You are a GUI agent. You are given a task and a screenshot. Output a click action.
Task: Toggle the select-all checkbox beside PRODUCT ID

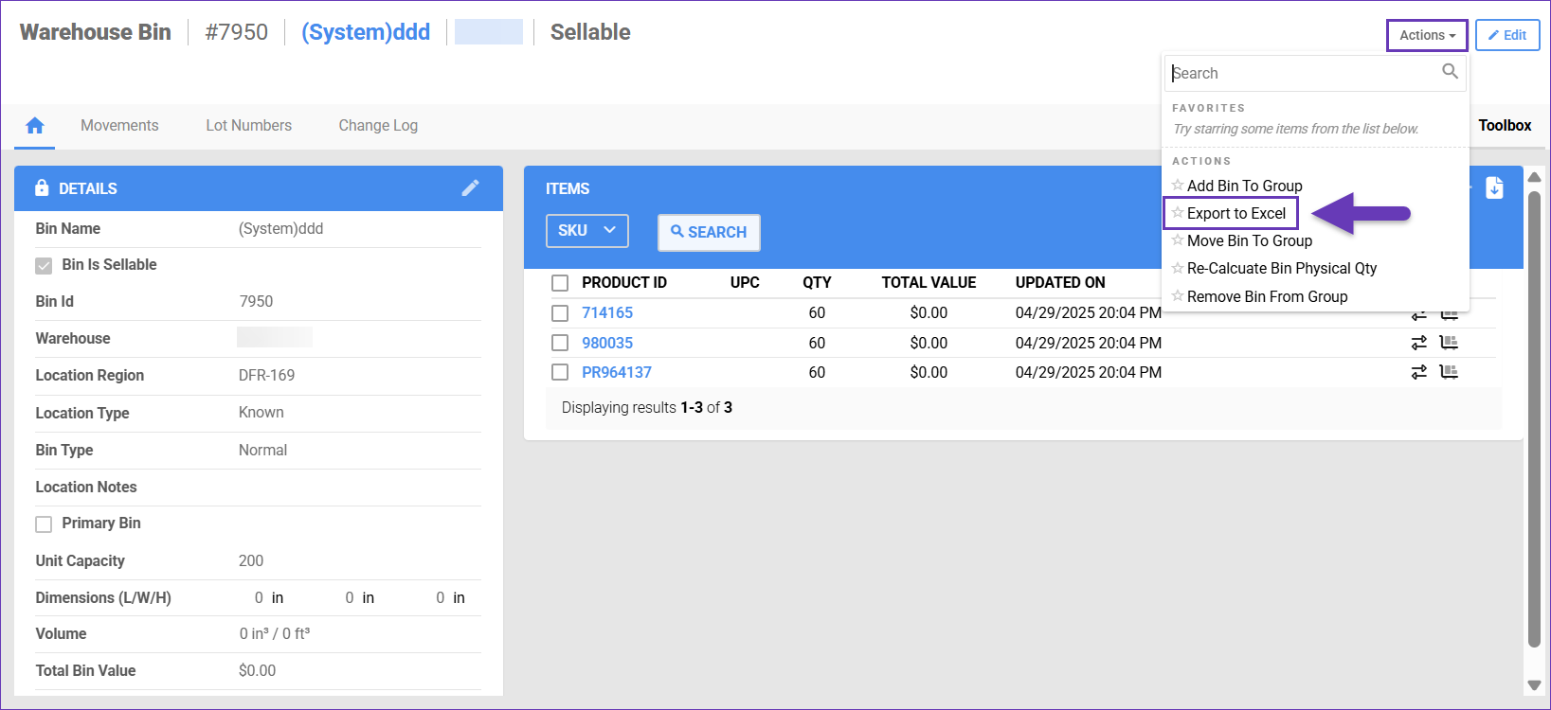[x=560, y=283]
